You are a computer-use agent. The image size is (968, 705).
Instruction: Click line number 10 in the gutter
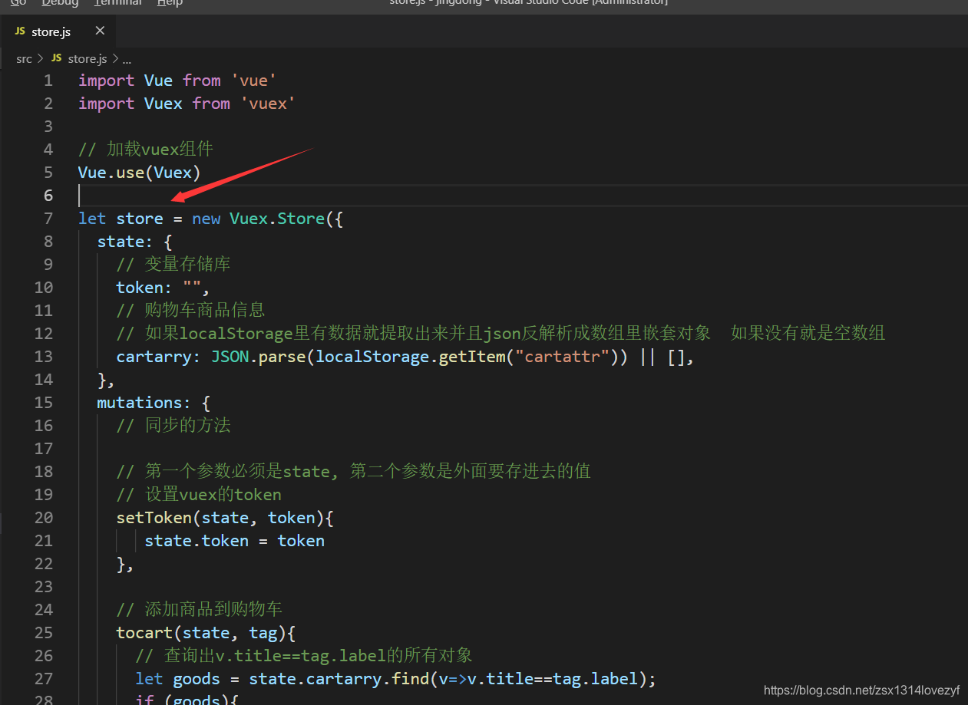click(44, 288)
